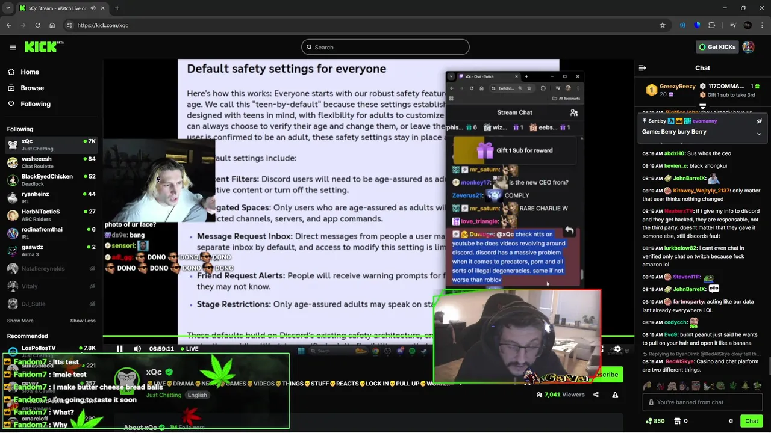Screen dimensions: 771x433
Task: Open LosPollosTV recommended channel
Action: [x=51, y=351]
